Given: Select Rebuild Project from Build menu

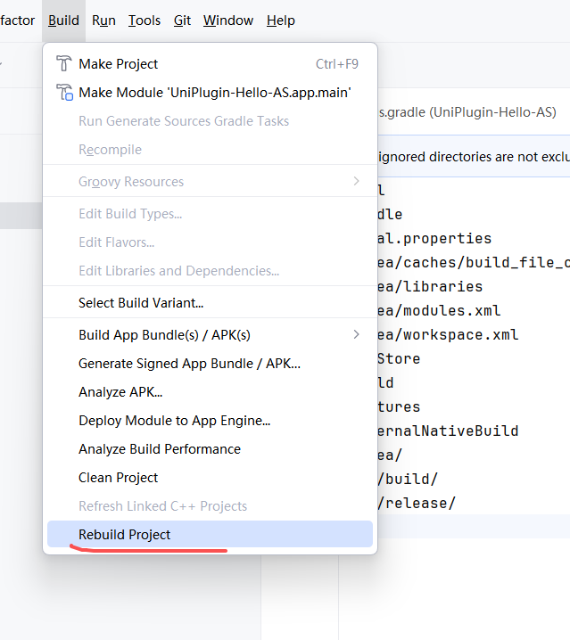Looking at the screenshot, I should click(124, 535).
